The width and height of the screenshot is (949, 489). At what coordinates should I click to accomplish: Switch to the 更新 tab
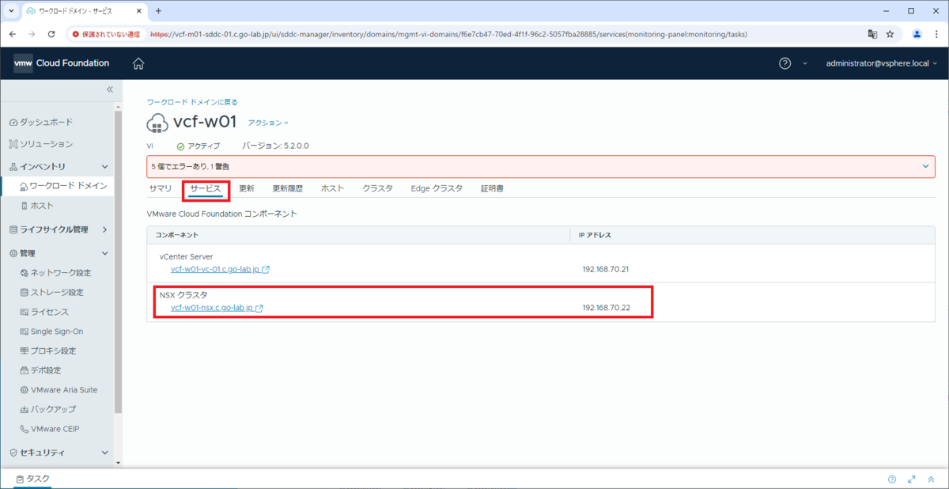pos(247,188)
